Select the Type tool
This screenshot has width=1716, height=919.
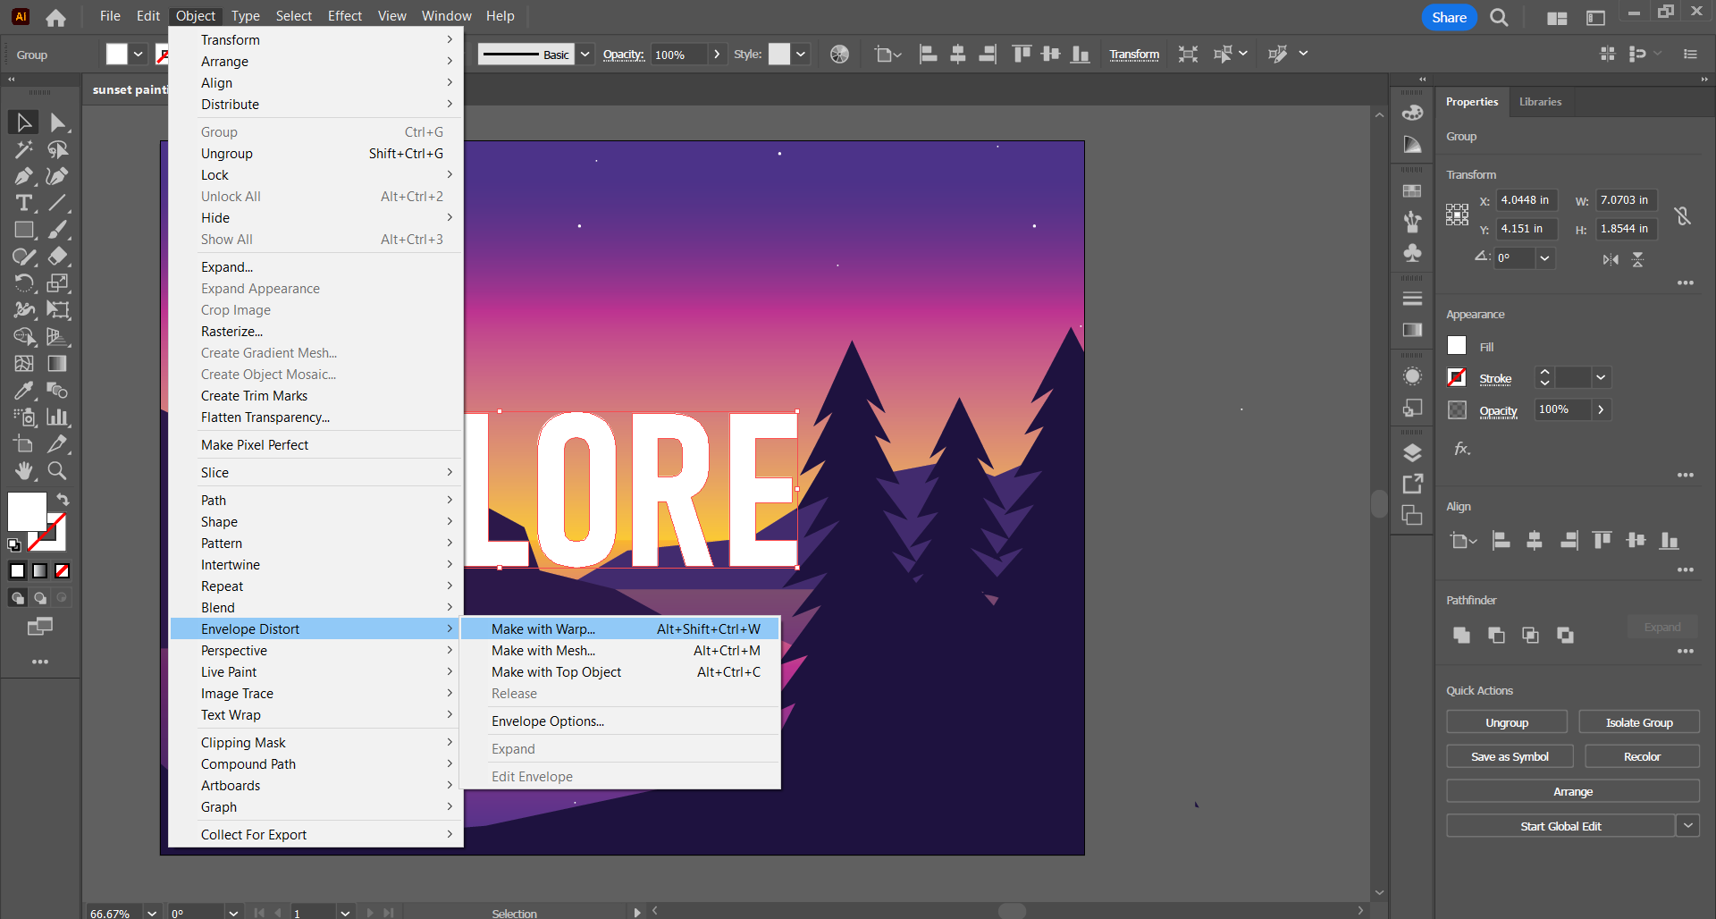24,203
